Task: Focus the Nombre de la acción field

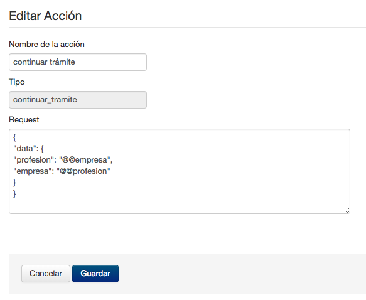Action: tap(78, 62)
